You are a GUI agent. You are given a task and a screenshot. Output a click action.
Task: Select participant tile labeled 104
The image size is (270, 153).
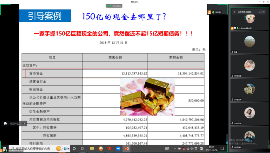click(249, 66)
